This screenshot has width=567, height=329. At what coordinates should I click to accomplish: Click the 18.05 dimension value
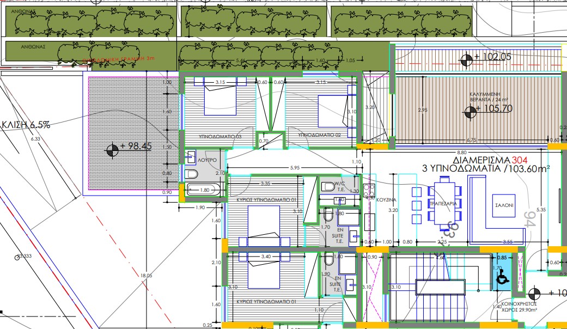[x=147, y=276]
